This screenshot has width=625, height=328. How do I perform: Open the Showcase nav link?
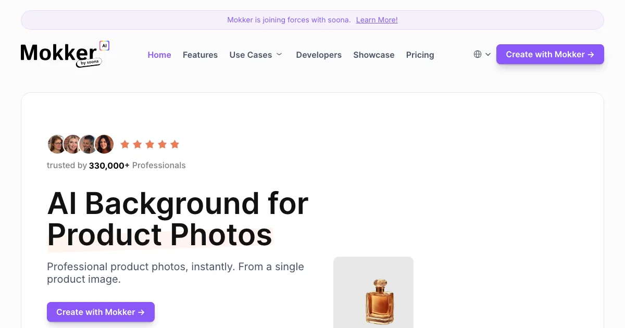tap(373, 55)
